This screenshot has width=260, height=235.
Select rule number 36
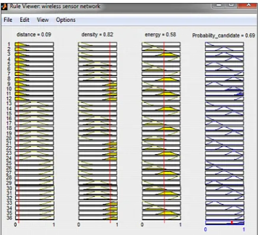[9, 218]
